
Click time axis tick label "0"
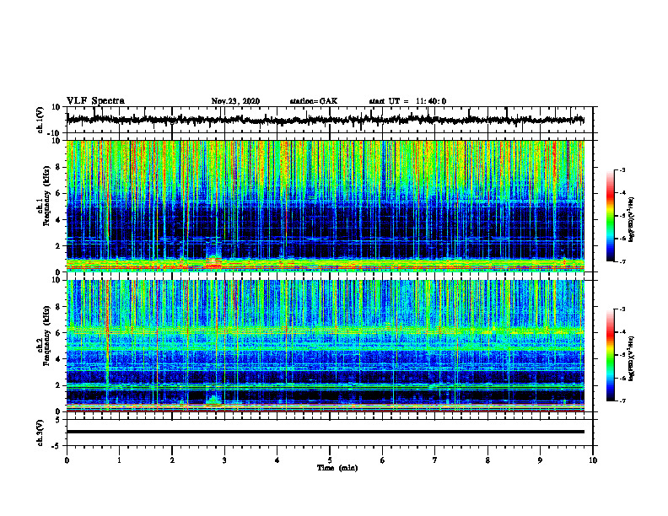[x=67, y=460]
